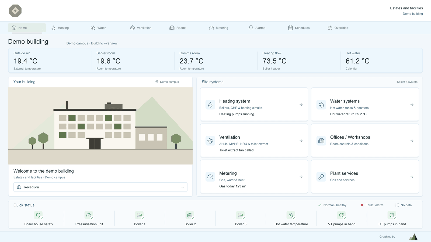Click the Server room 19.6 °C reading

(x=109, y=61)
